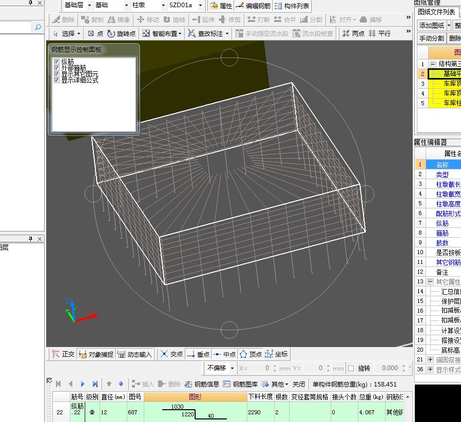Collapse 结构第三 drawing tree node
Image resolution: width=461 pixels, height=422 pixels.
(433, 64)
